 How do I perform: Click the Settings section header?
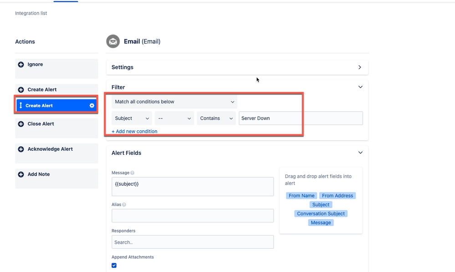pos(237,67)
